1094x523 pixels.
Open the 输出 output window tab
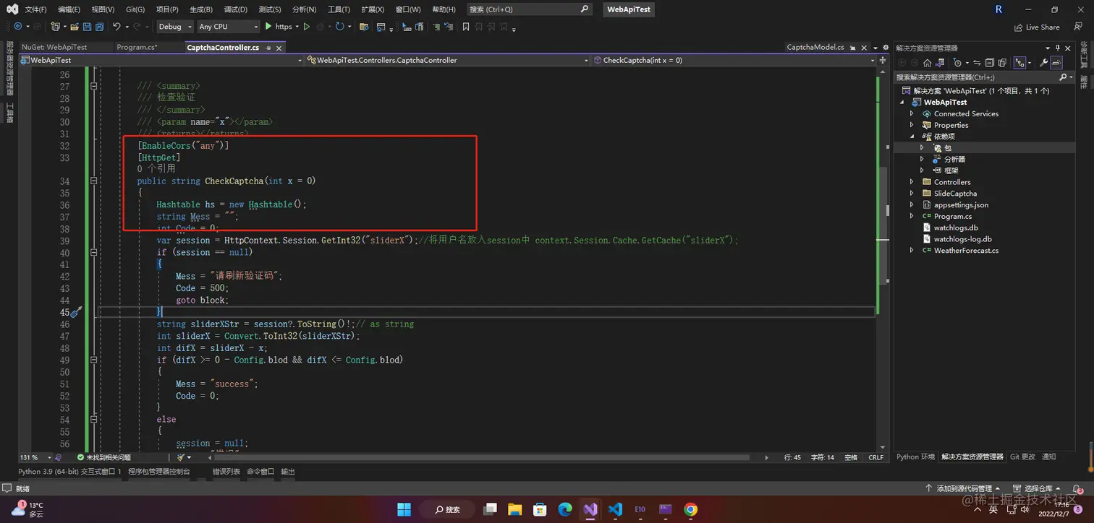pyautogui.click(x=288, y=471)
